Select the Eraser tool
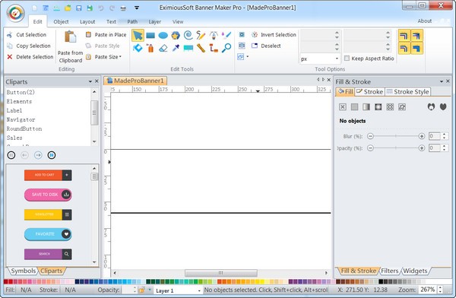The image size is (456, 298). pos(163,48)
